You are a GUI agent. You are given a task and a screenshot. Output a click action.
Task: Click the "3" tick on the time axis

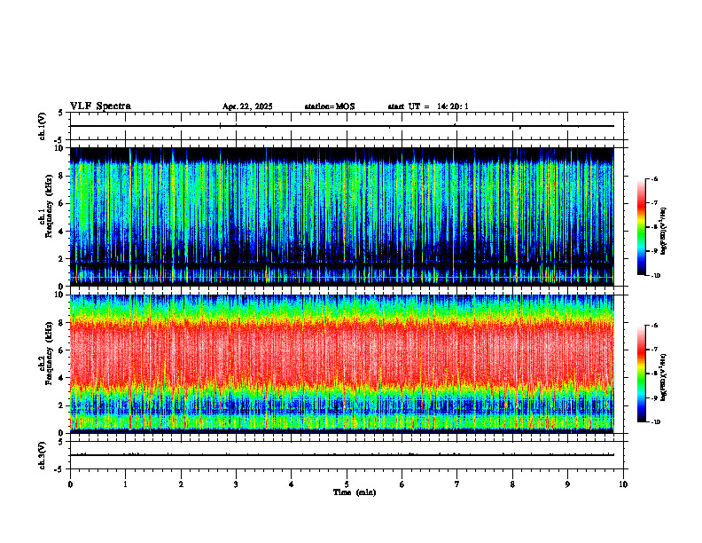tap(236, 484)
